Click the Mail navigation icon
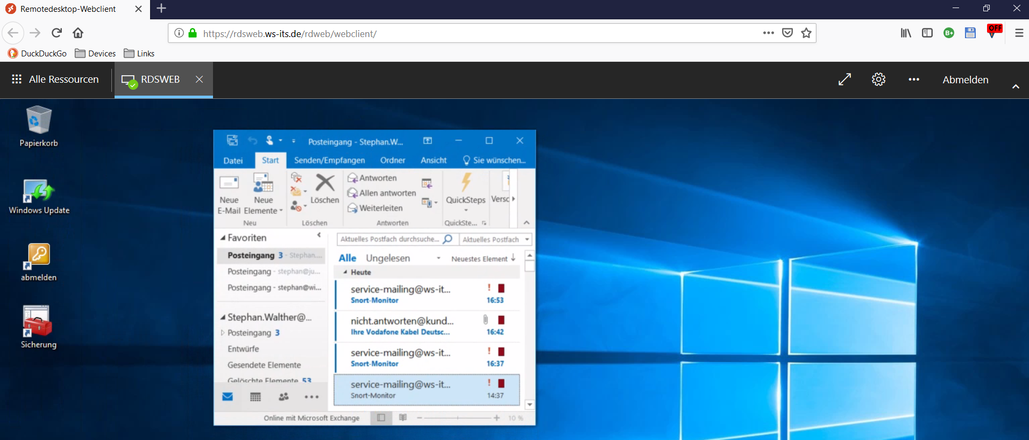The width and height of the screenshot is (1029, 440). (x=228, y=396)
